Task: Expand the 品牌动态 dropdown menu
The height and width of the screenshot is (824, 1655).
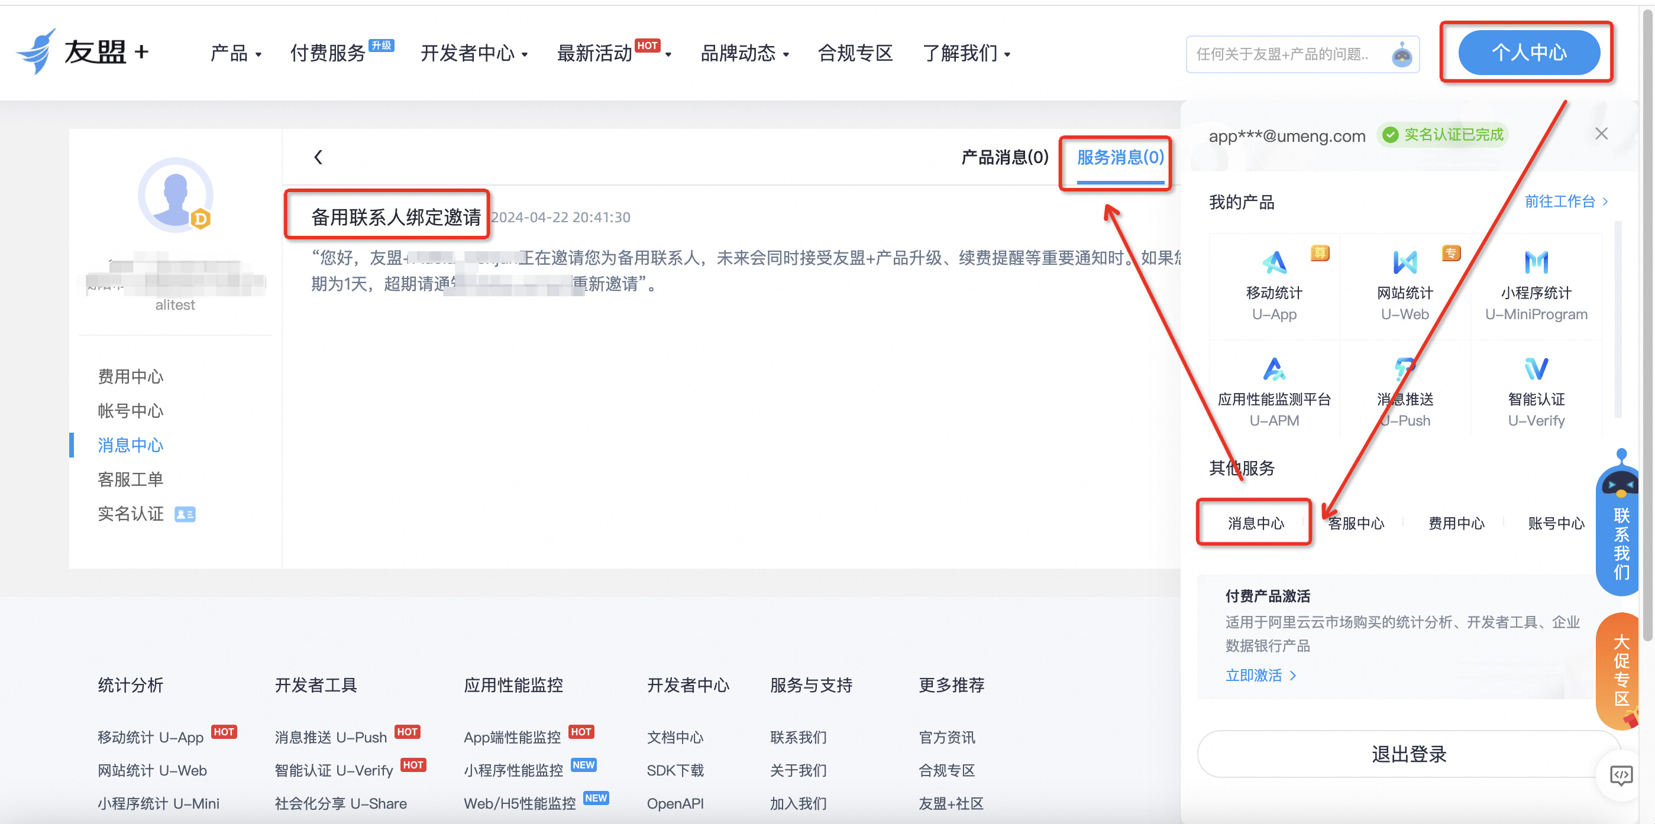Action: click(x=745, y=53)
